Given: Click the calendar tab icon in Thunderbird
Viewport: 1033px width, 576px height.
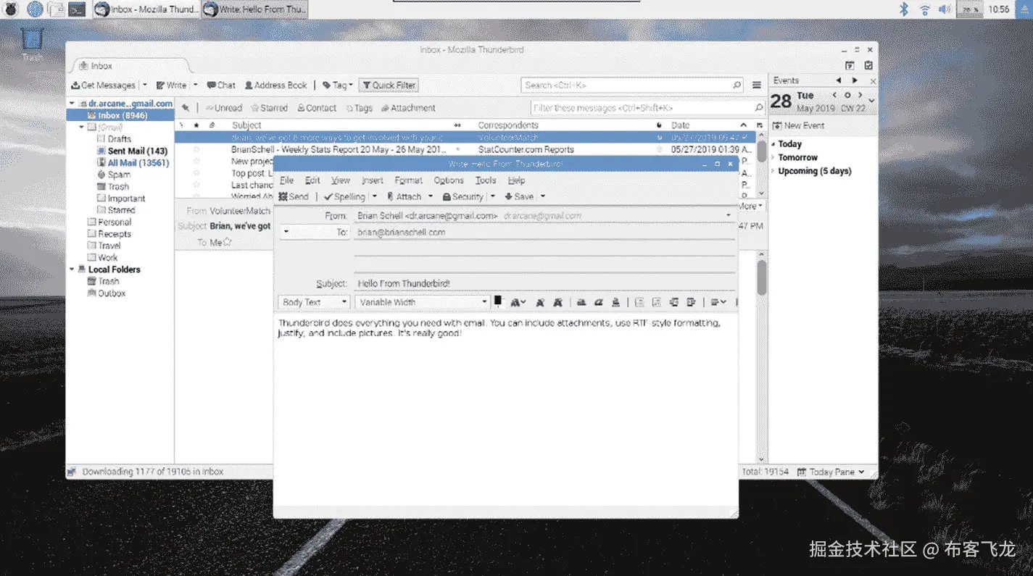Looking at the screenshot, I should [850, 65].
